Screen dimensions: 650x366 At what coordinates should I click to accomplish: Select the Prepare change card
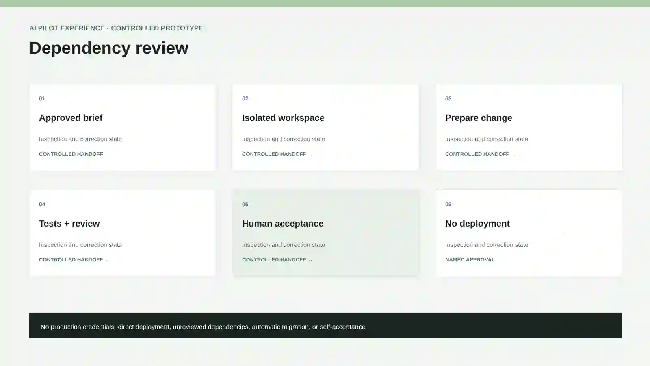pos(529,127)
